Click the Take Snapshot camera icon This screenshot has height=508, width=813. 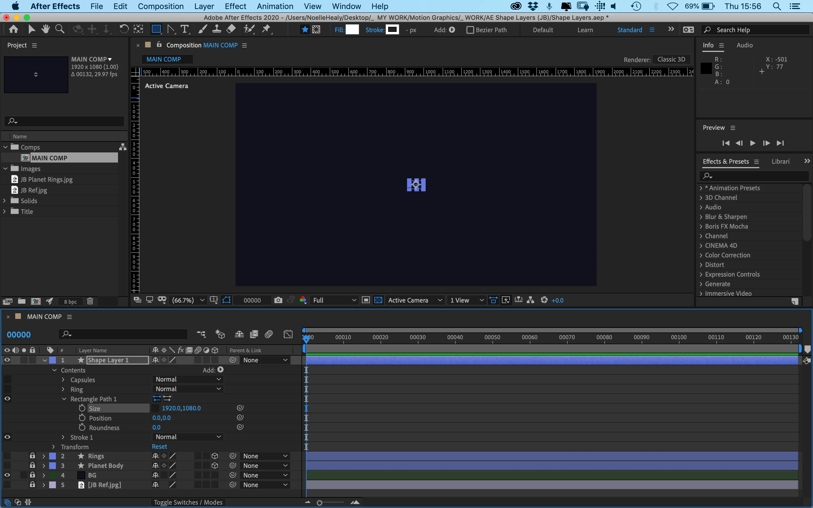(x=278, y=300)
